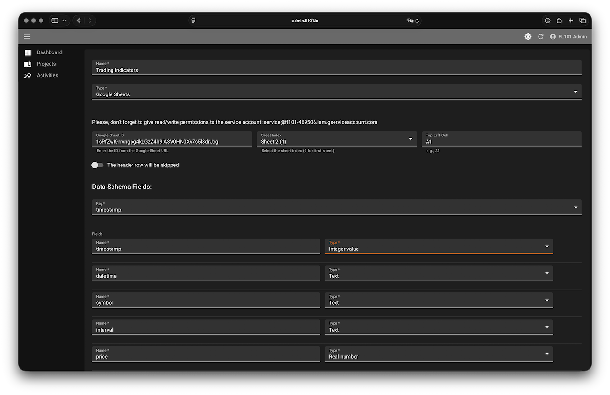Open type dropdown for price field
610x395 pixels.
[x=547, y=354]
